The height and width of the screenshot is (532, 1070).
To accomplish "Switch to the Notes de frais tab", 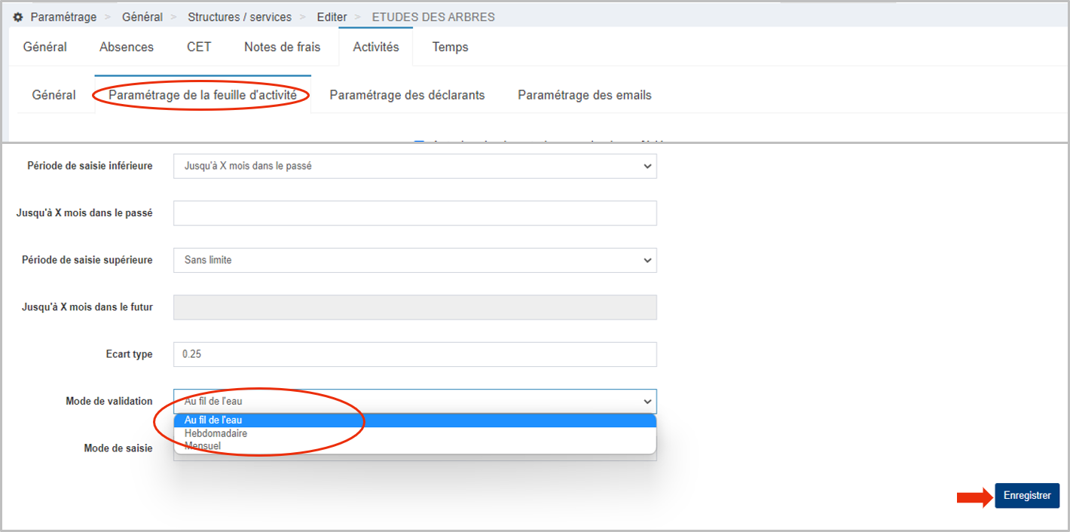I will [282, 47].
